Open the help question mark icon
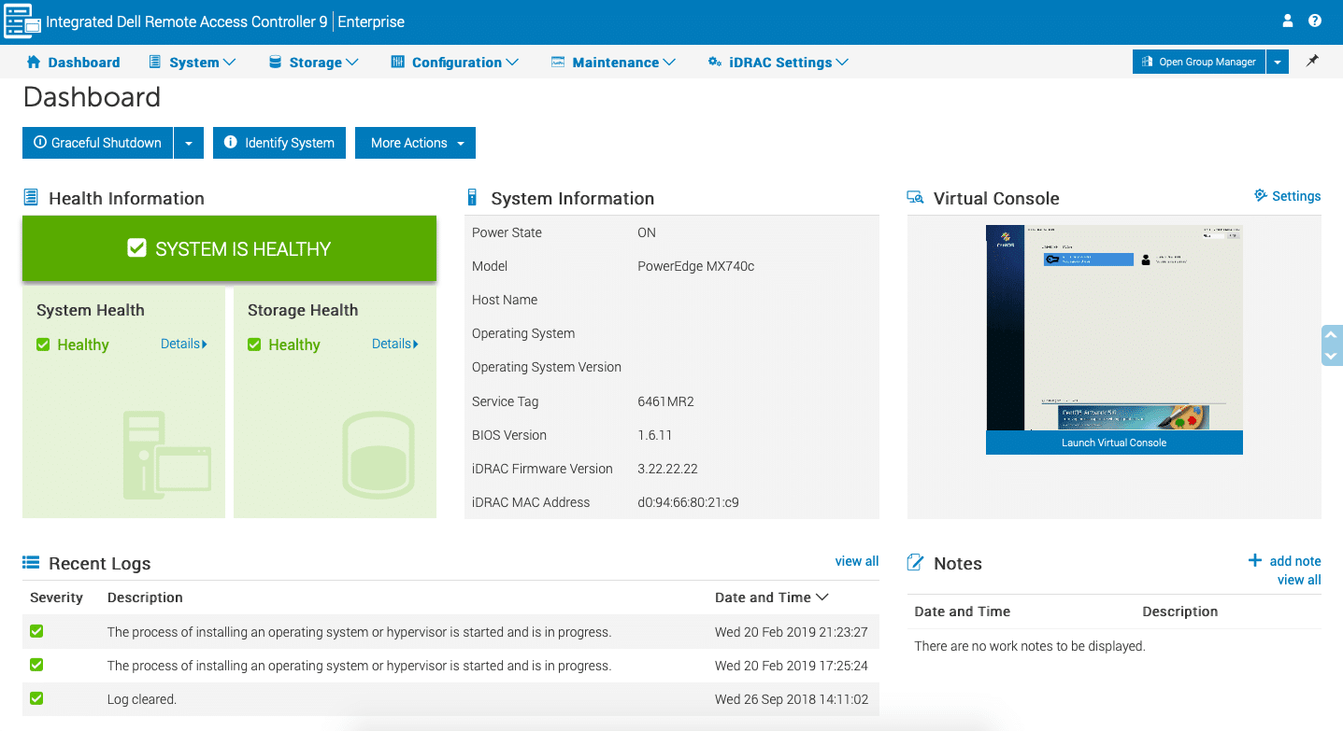 [x=1315, y=21]
